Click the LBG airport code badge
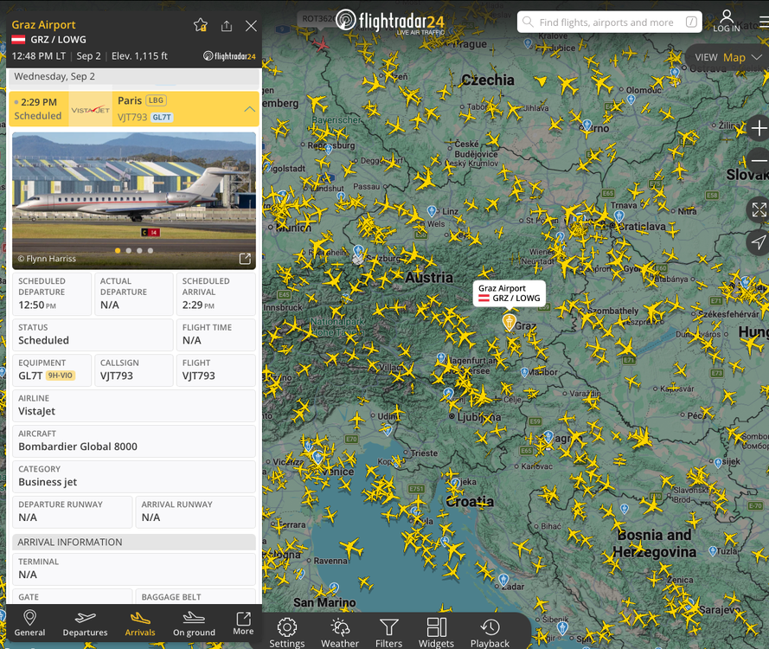The width and height of the screenshot is (769, 649). coord(156,100)
